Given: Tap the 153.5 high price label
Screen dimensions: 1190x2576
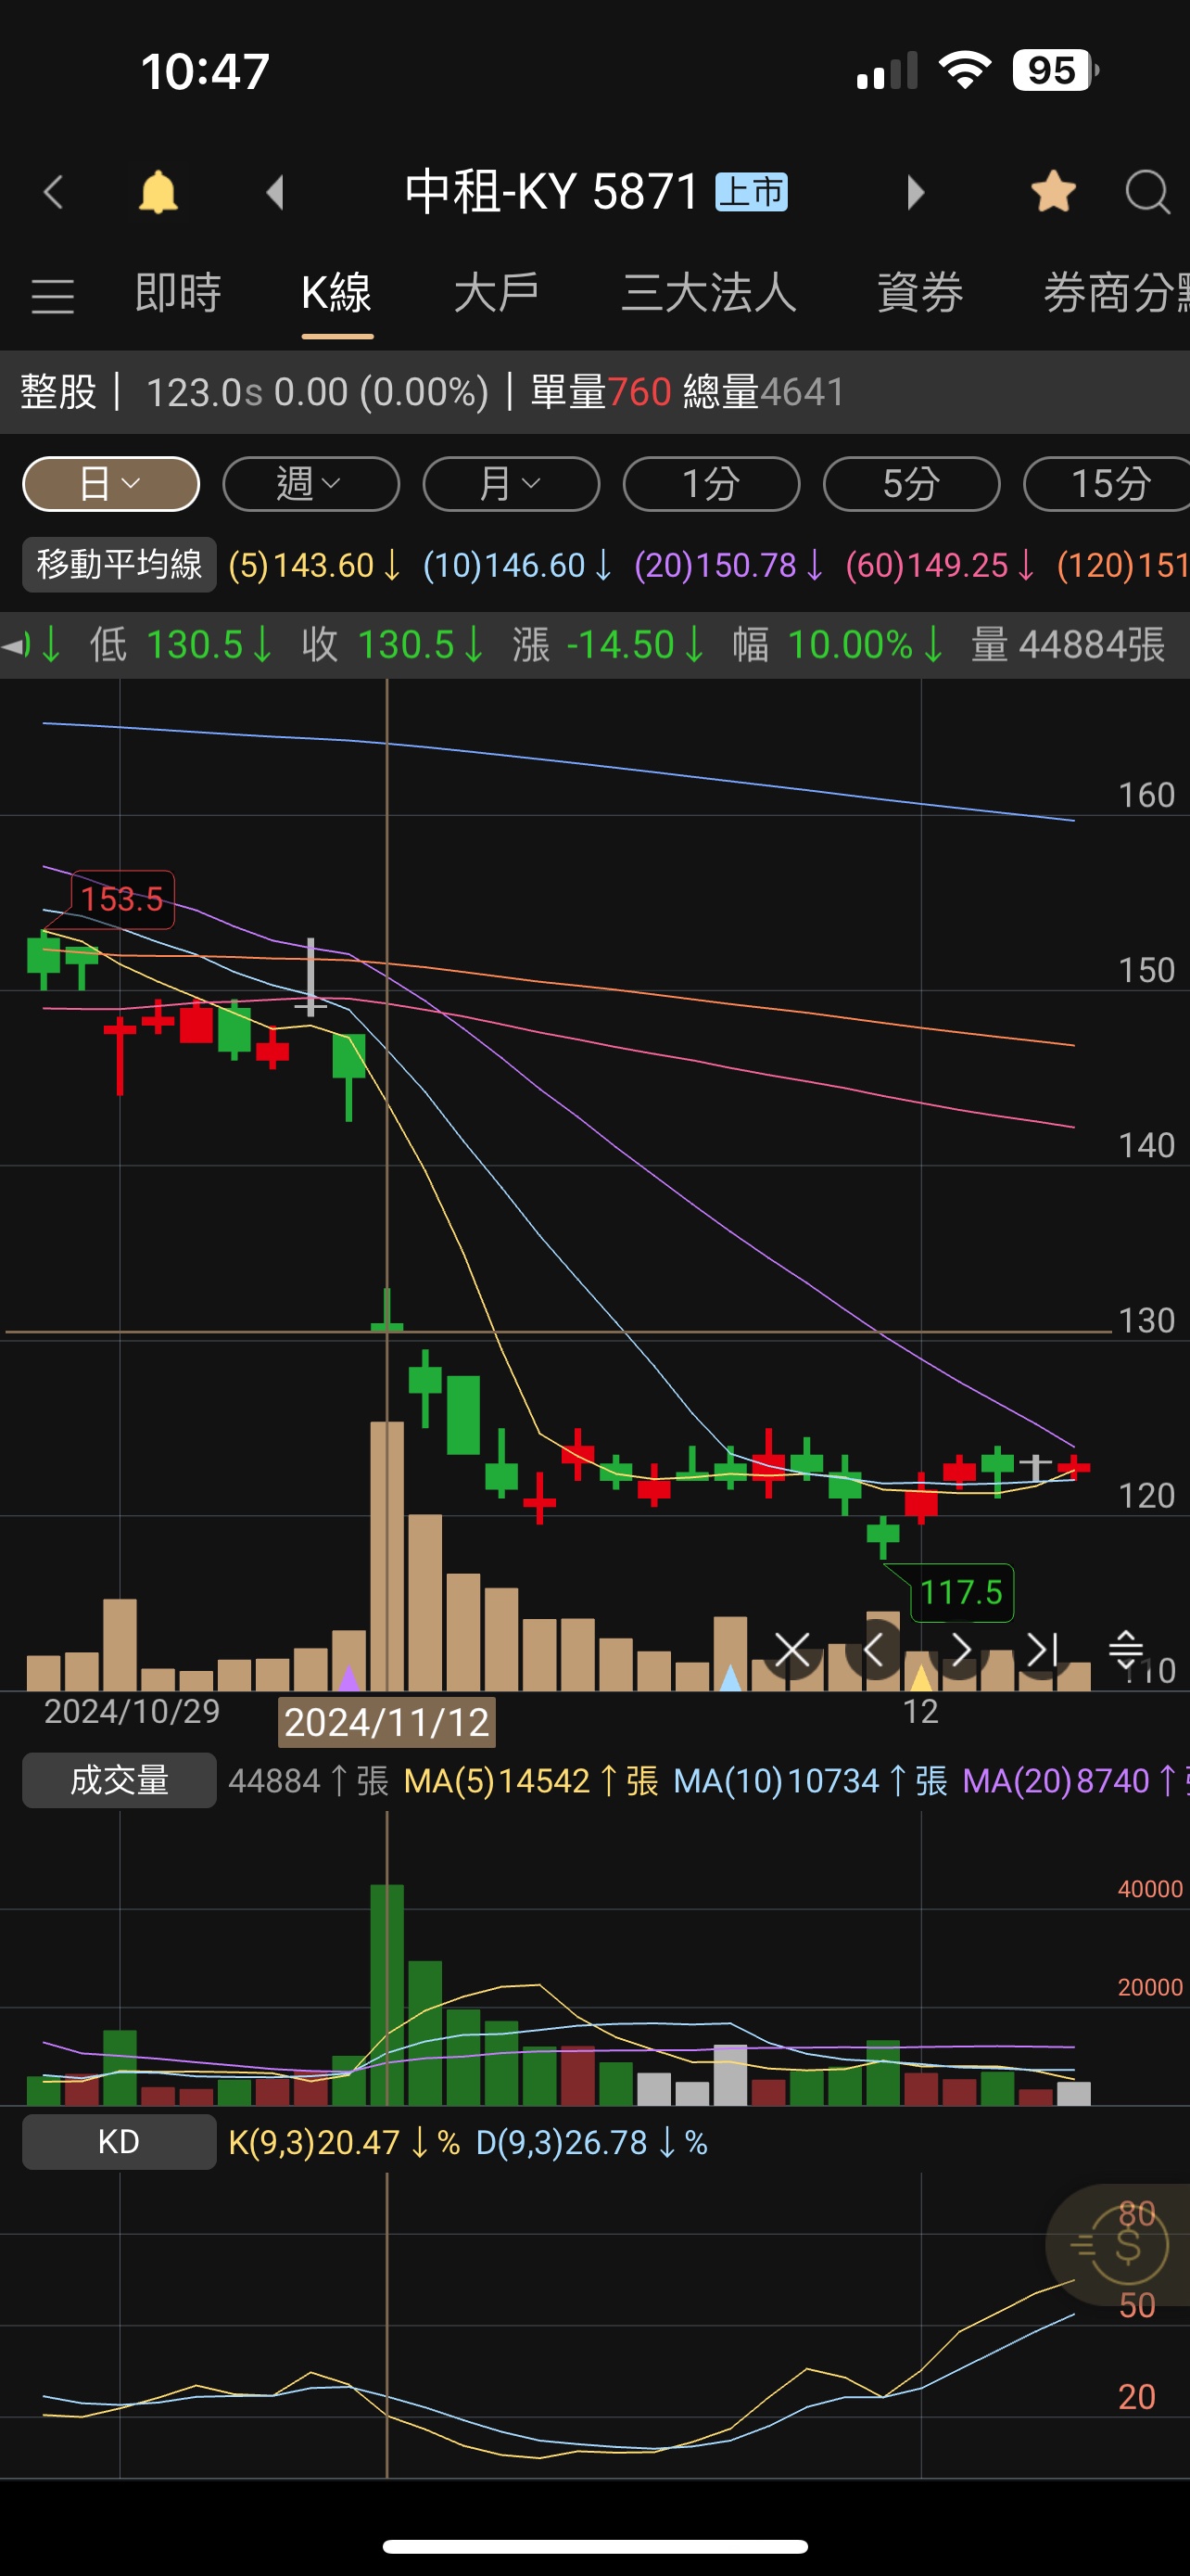Looking at the screenshot, I should point(122,899).
